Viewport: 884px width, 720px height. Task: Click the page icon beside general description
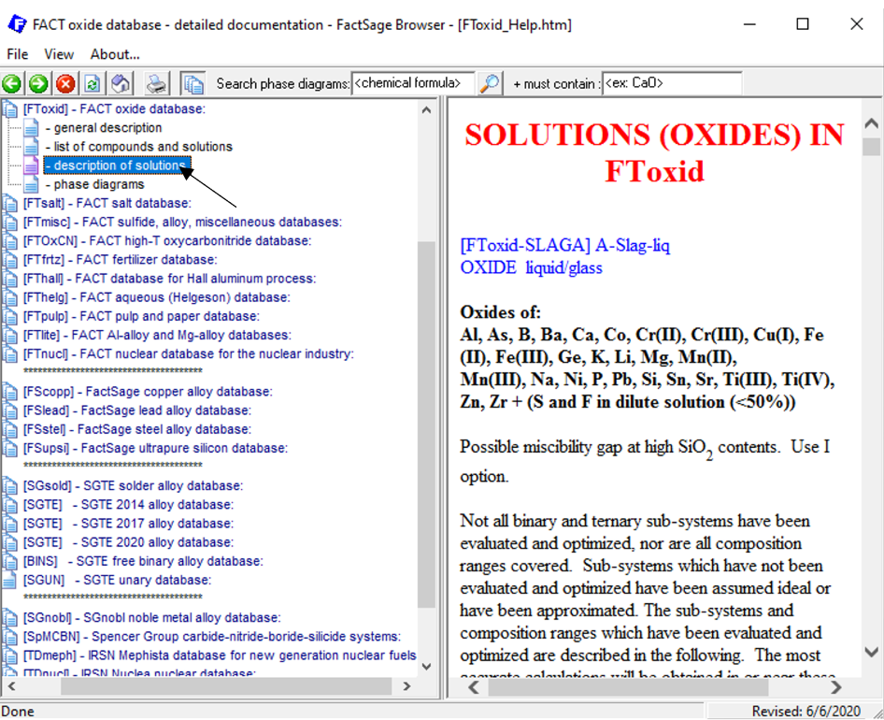coord(31,128)
